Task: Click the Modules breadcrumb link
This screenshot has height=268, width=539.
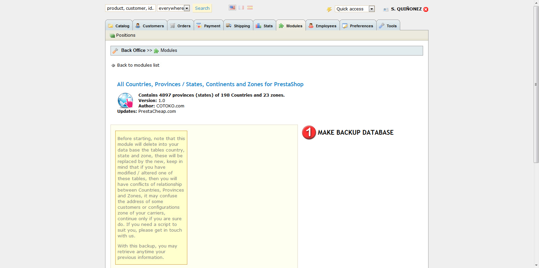Action: [169, 51]
